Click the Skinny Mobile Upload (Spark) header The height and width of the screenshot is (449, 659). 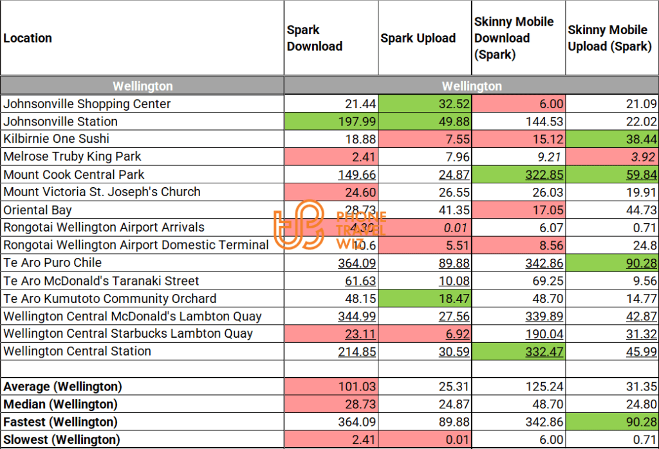609,38
